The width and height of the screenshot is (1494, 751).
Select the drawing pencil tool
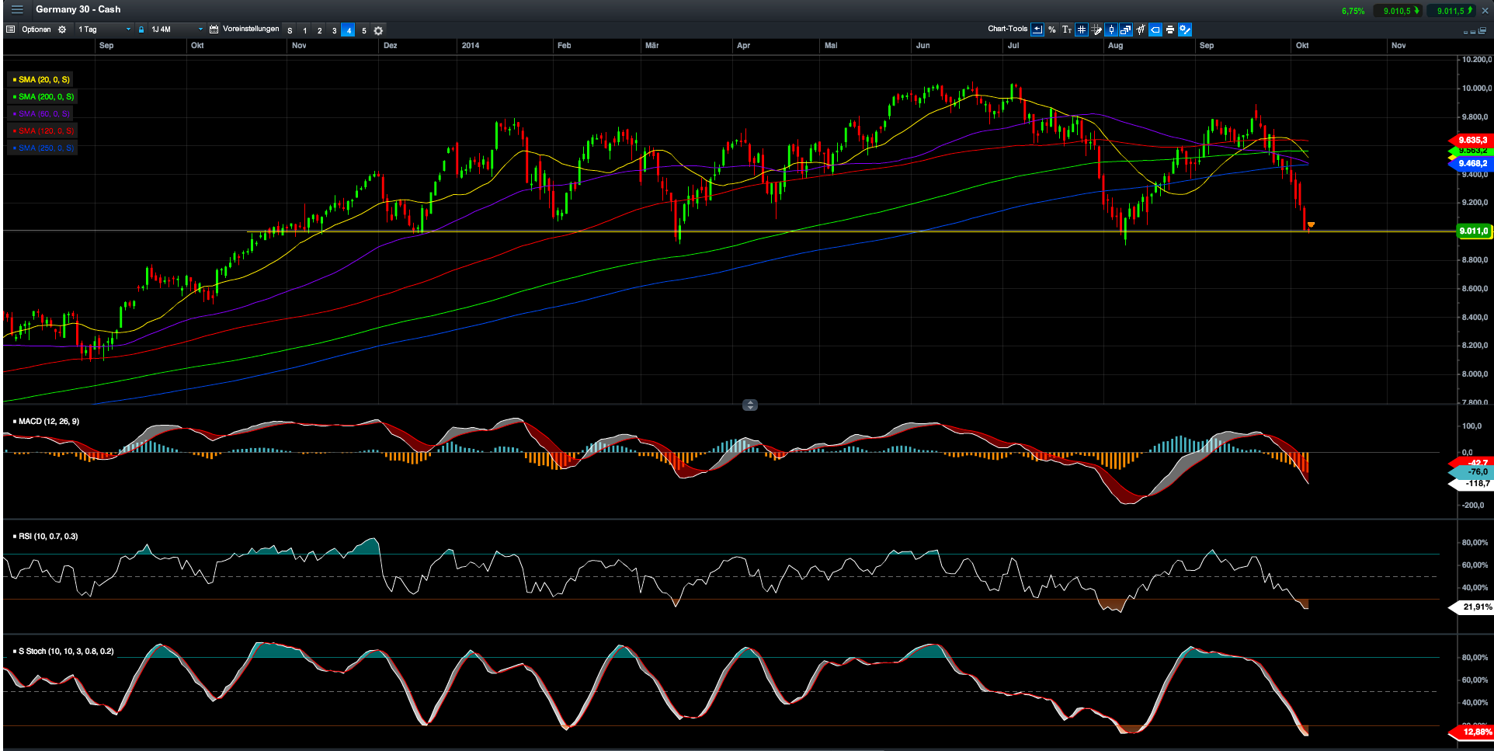click(1096, 30)
